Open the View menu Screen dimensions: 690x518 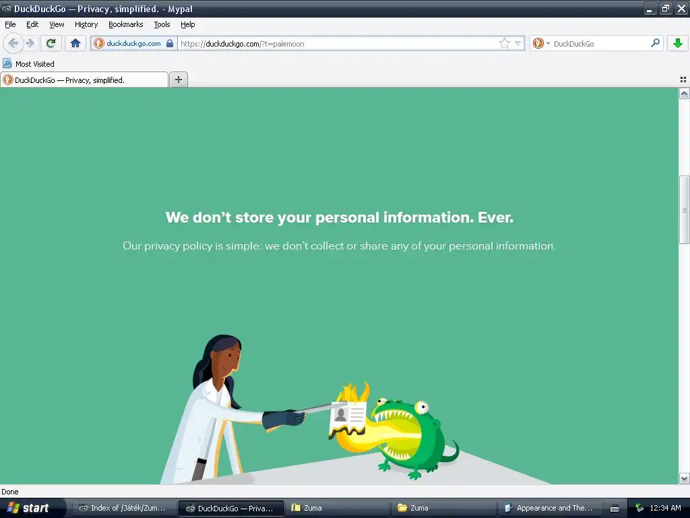point(57,24)
